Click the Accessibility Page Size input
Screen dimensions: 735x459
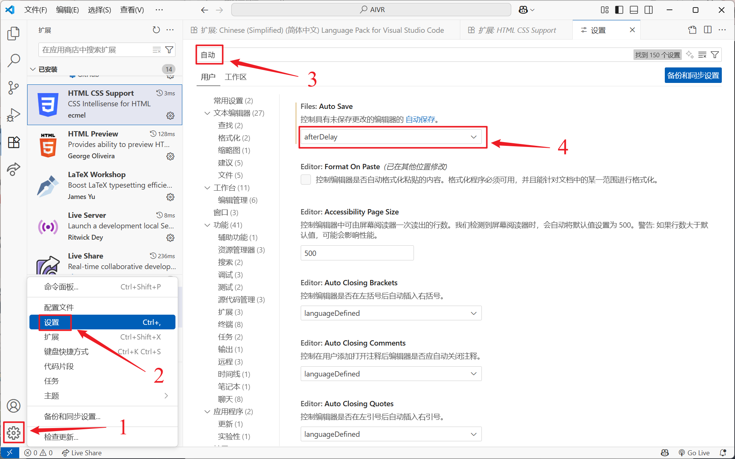tap(357, 253)
